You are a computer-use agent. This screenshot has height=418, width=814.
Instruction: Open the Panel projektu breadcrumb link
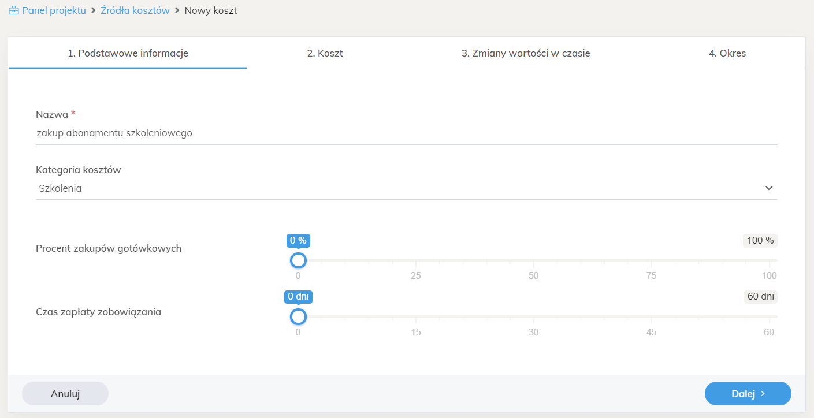[54, 11]
